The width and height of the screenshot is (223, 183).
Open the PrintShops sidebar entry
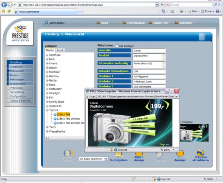tap(20, 88)
